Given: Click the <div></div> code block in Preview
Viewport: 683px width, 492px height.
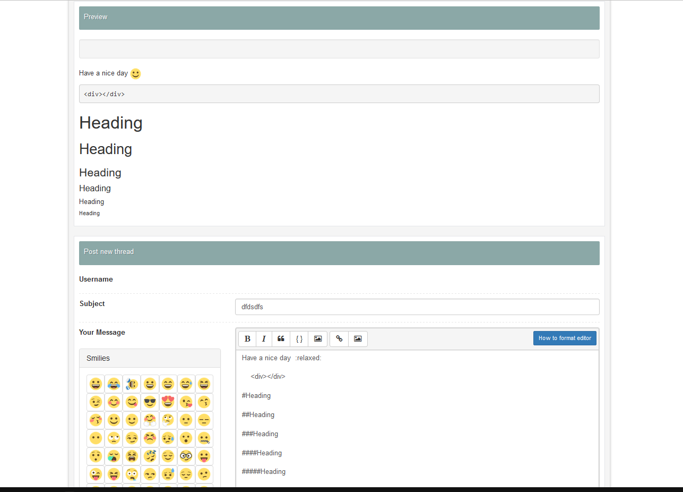Looking at the screenshot, I should [339, 94].
